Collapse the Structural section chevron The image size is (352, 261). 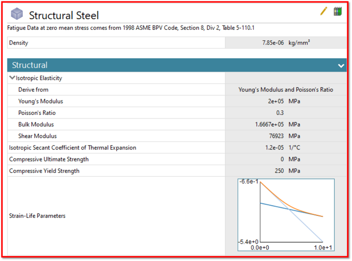[341, 66]
